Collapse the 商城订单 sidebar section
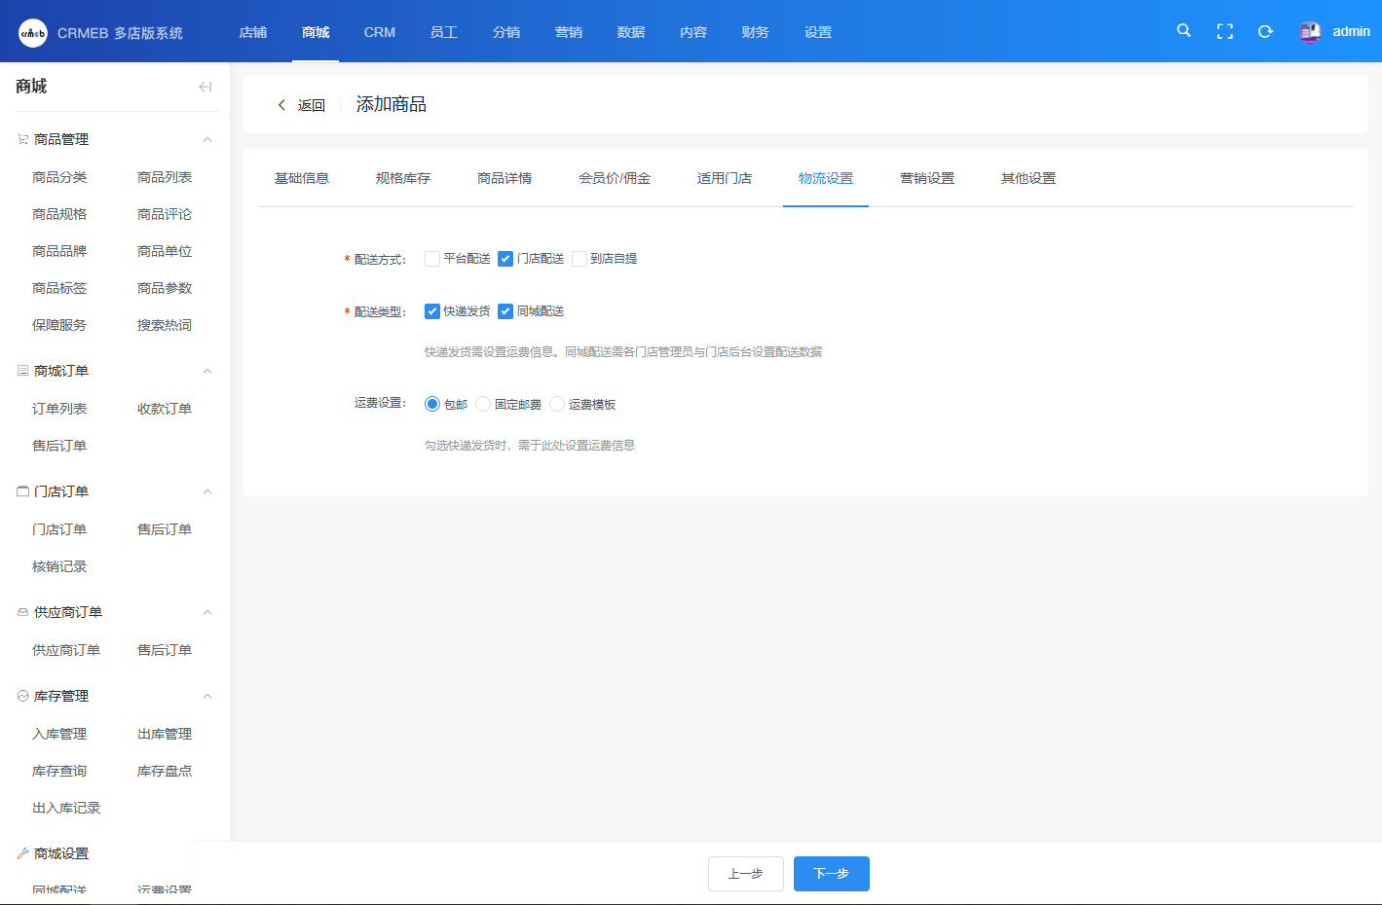1382x905 pixels. pos(207,371)
